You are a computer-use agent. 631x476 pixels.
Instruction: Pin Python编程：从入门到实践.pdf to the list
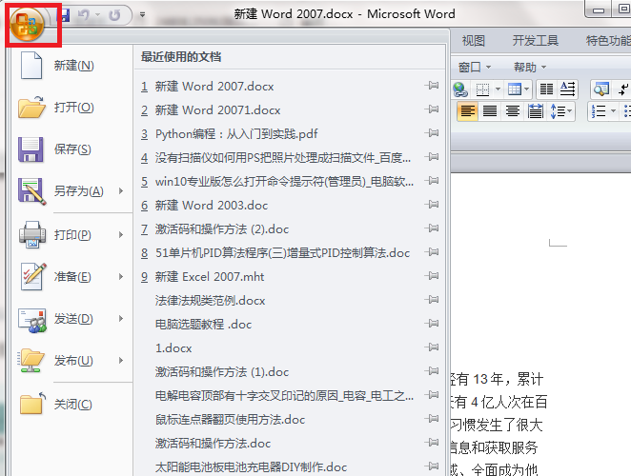(x=432, y=133)
